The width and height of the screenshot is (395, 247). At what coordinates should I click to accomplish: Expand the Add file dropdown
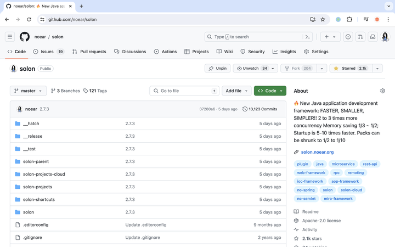pyautogui.click(x=236, y=91)
